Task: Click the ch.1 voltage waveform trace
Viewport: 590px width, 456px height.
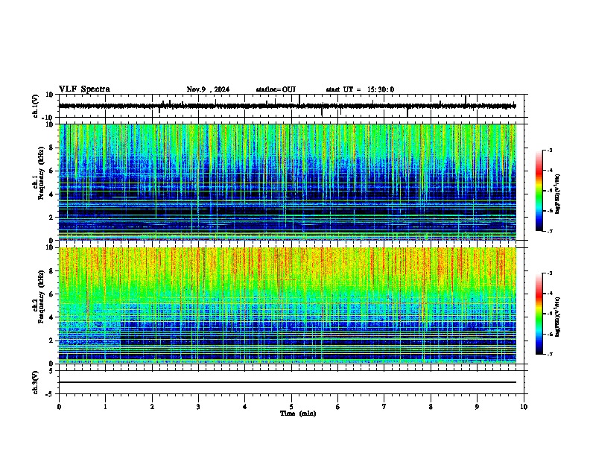Action: pos(288,106)
